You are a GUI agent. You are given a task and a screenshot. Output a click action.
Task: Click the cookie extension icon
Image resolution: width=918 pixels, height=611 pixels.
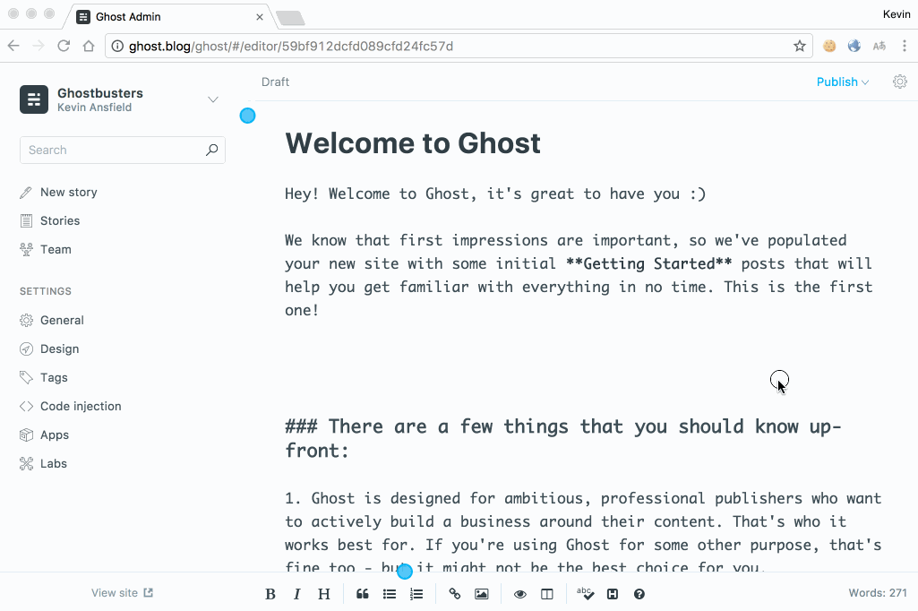829,46
